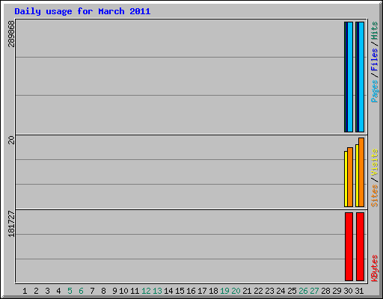Screen dimensions: 383x299
Task: Click day 31 on the x-axis
Action: (x=359, y=291)
